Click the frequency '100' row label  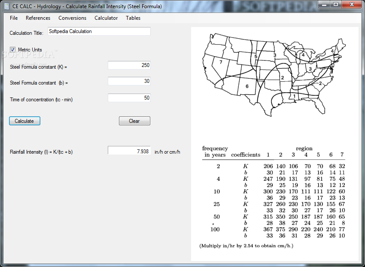tap(215, 229)
